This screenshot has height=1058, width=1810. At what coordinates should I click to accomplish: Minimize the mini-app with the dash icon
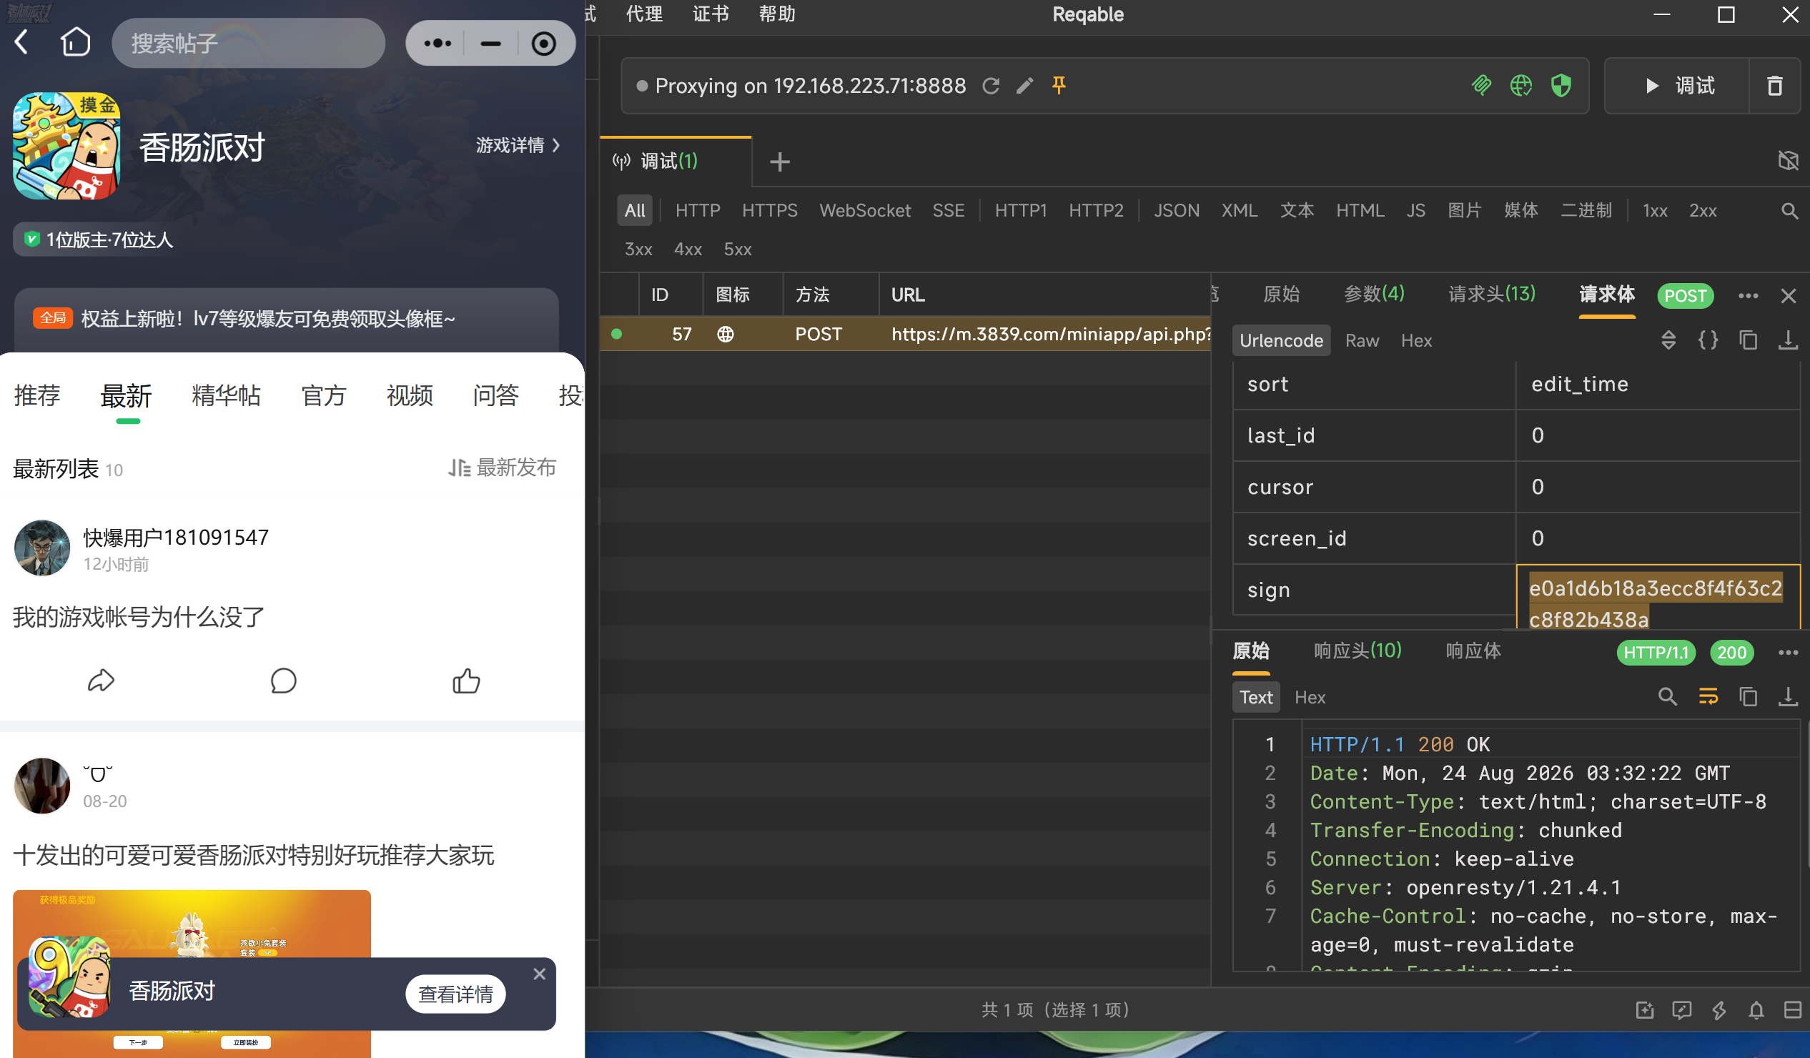(490, 43)
